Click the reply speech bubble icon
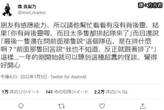 [x=21, y=106]
